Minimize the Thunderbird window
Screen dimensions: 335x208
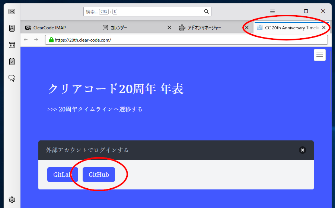(x=289, y=11)
